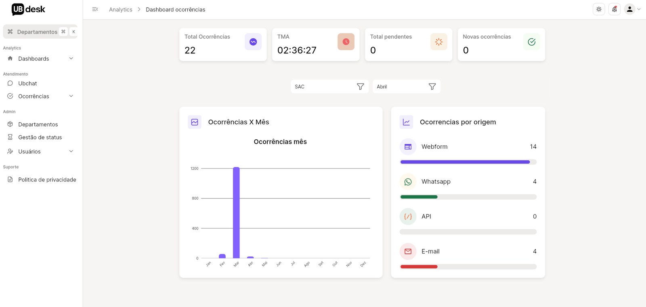Click the TMA value 02:36:27
This screenshot has width=646, height=307.
tap(297, 50)
